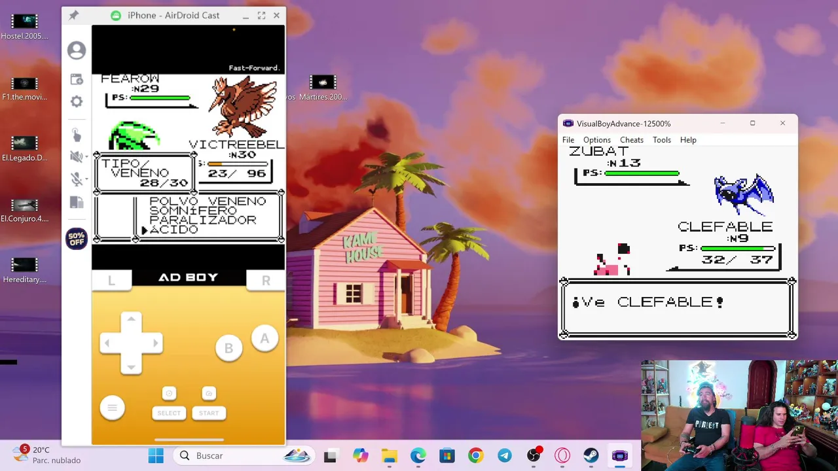Select El.Legado.D video file on desktop

pos(24,149)
